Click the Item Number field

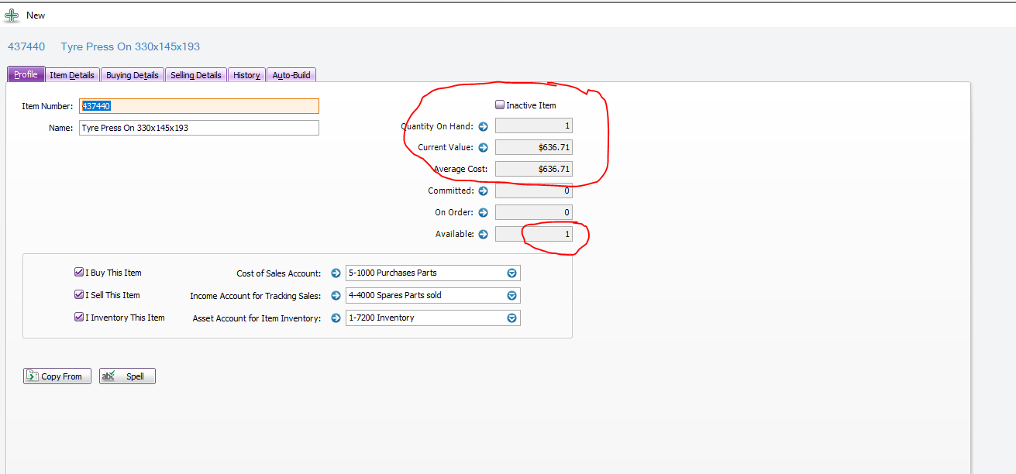pyautogui.click(x=199, y=106)
